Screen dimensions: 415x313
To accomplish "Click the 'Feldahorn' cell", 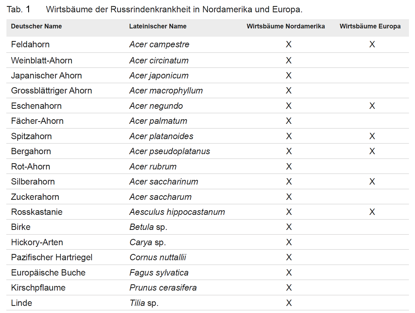I will (x=30, y=44).
